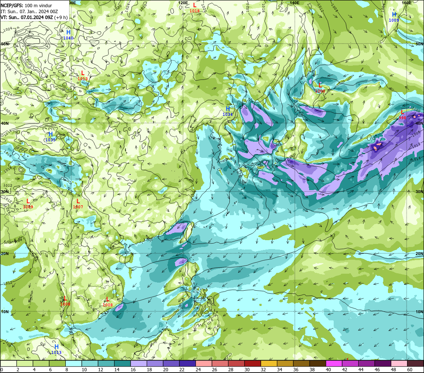
Task: Select the dark brown 38–40 legend swatch
Action: [318, 363]
